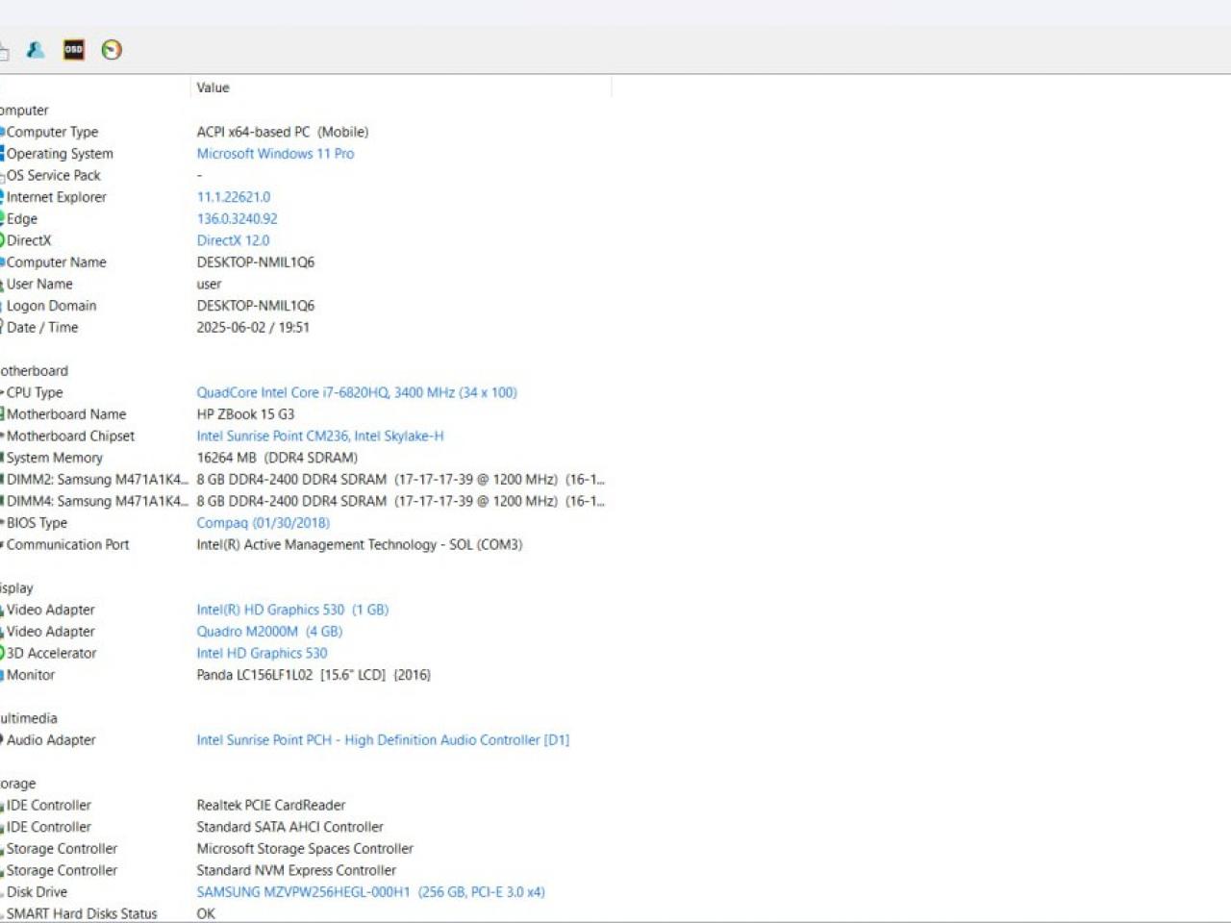Click the DirectX field label
The height and width of the screenshot is (923, 1231).
click(29, 240)
